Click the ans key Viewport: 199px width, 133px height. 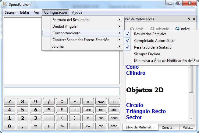88,110
